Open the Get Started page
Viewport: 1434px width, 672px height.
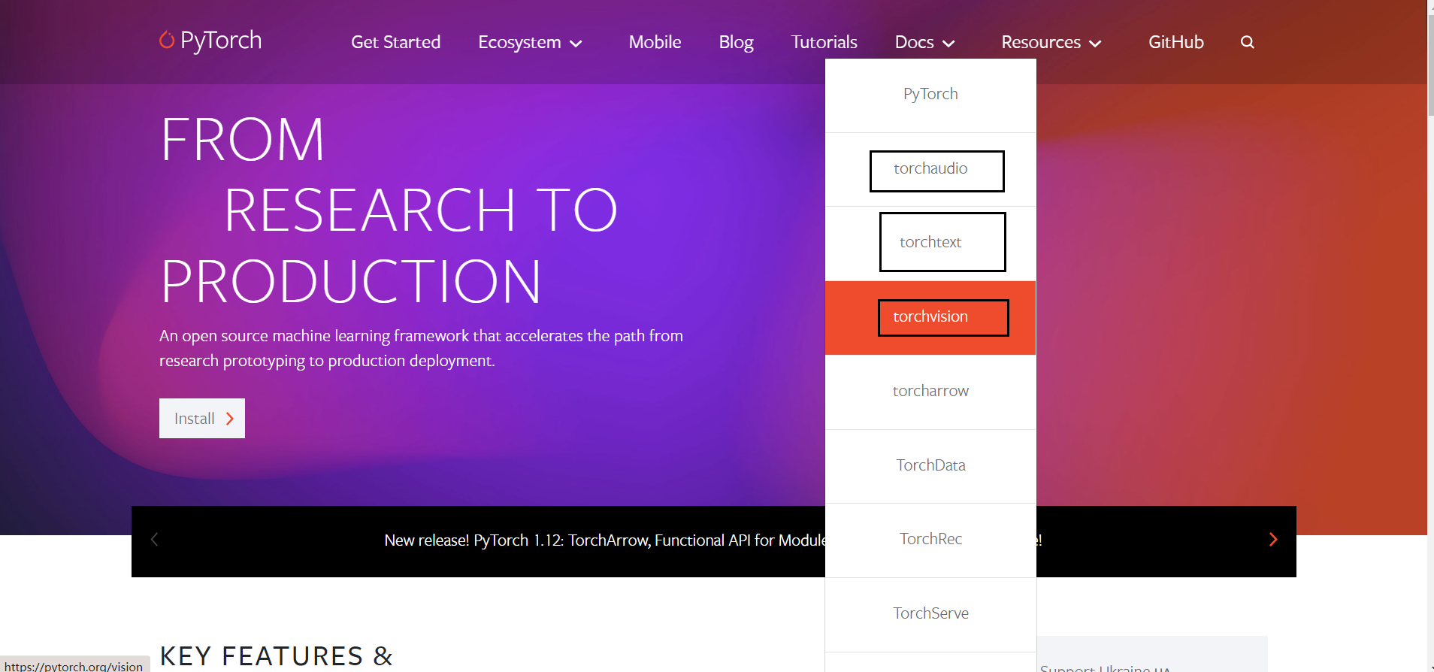pyautogui.click(x=395, y=42)
